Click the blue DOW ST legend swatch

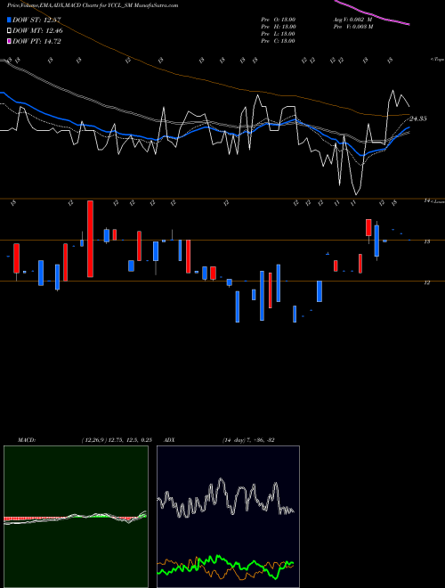tap(9, 20)
